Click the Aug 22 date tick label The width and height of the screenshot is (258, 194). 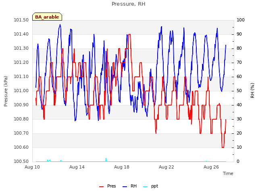click(166, 167)
